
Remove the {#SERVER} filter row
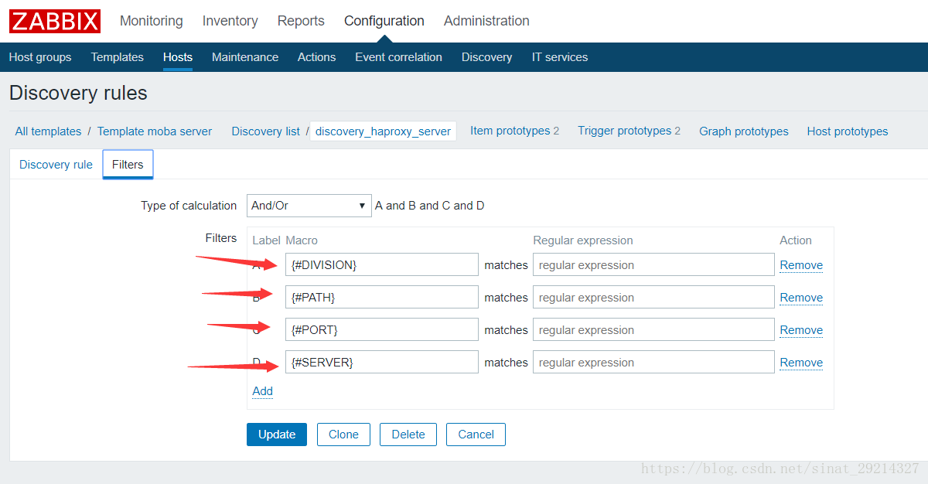tap(801, 363)
